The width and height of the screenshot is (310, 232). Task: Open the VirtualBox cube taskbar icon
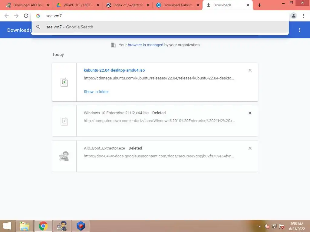81,226
